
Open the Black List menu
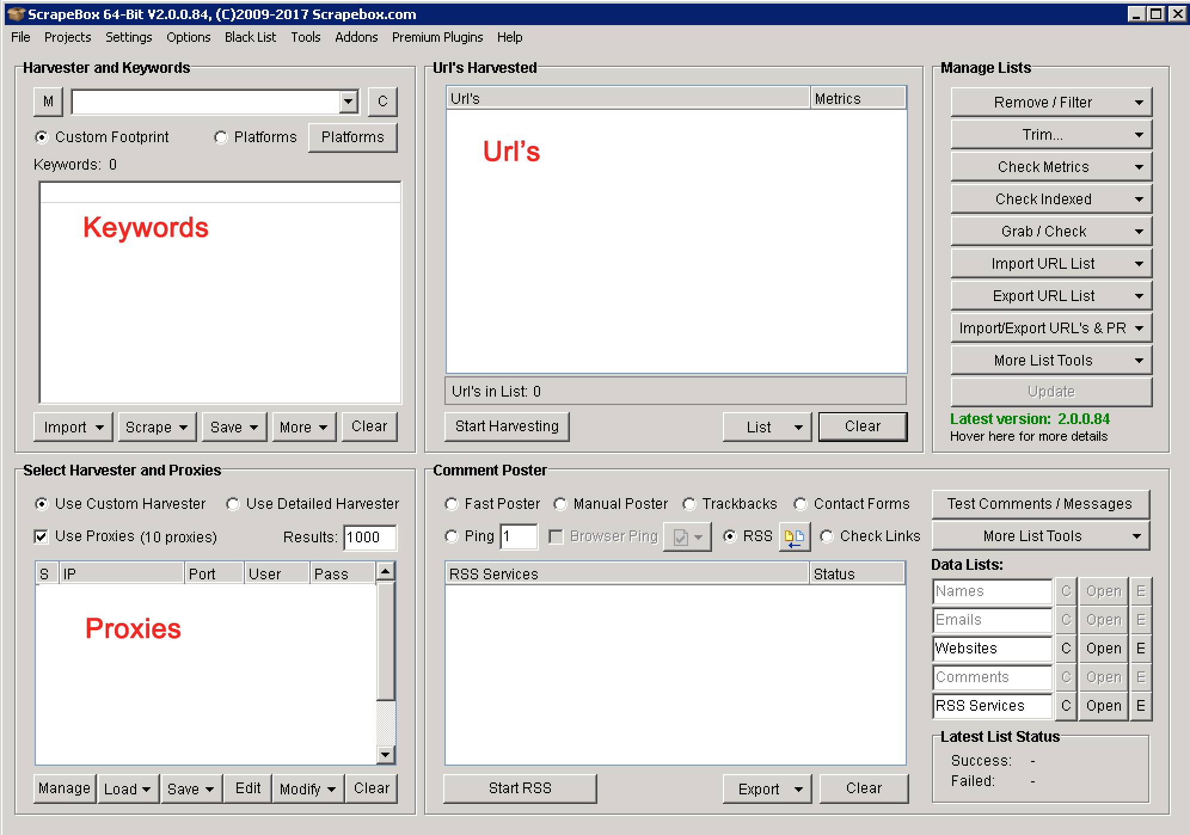pos(250,37)
